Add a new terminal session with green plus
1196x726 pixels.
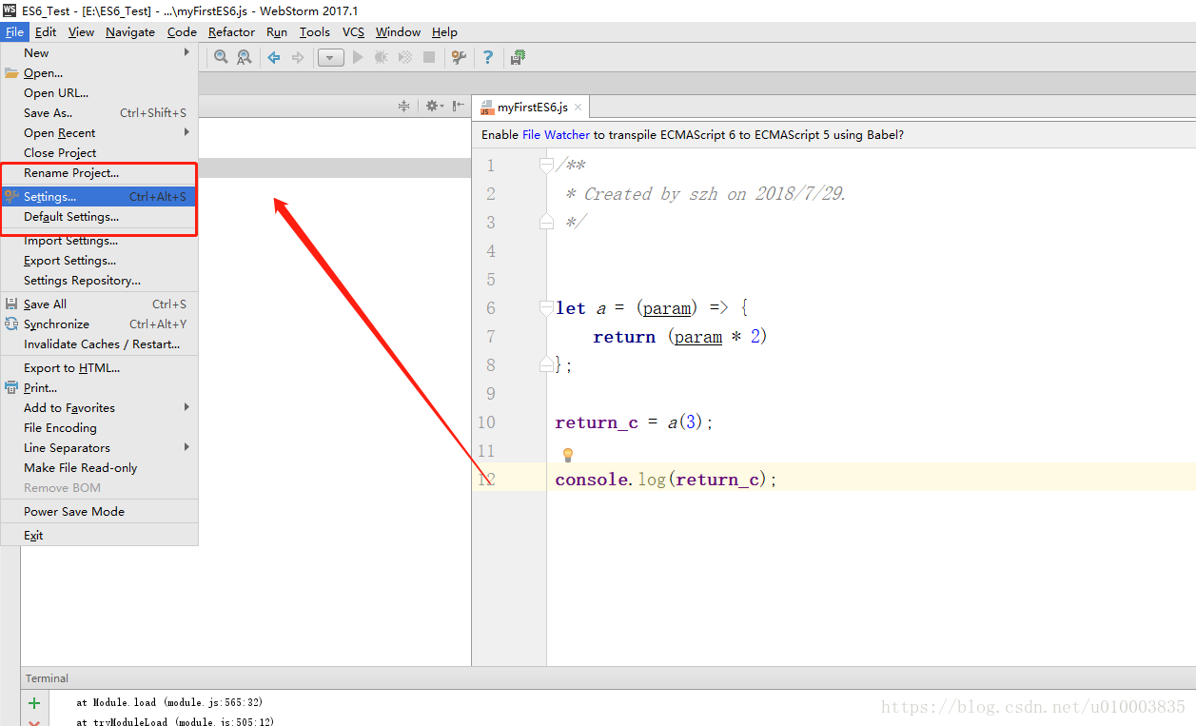(x=34, y=703)
